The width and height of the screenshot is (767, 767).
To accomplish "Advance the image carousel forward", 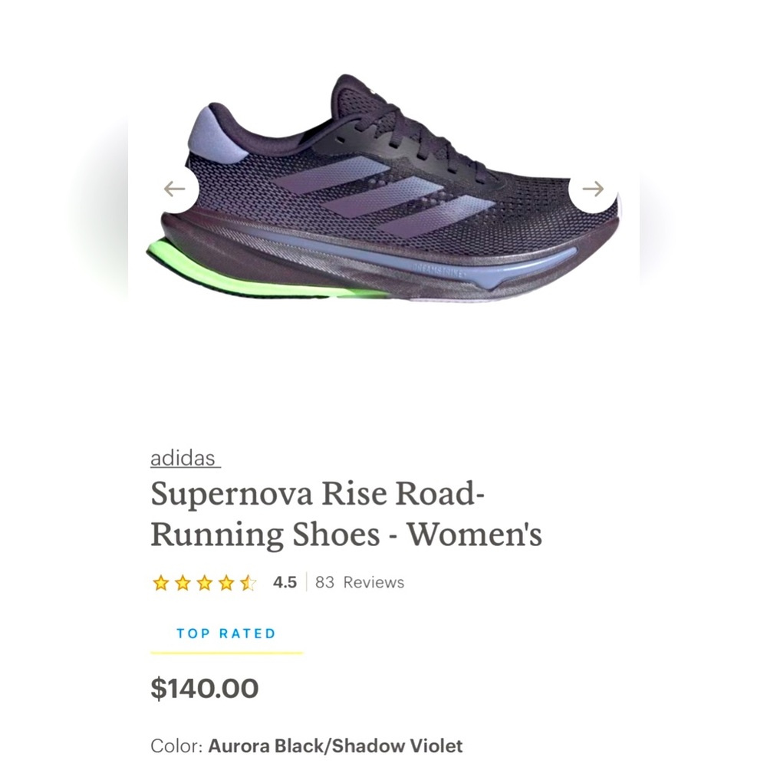I will [593, 186].
